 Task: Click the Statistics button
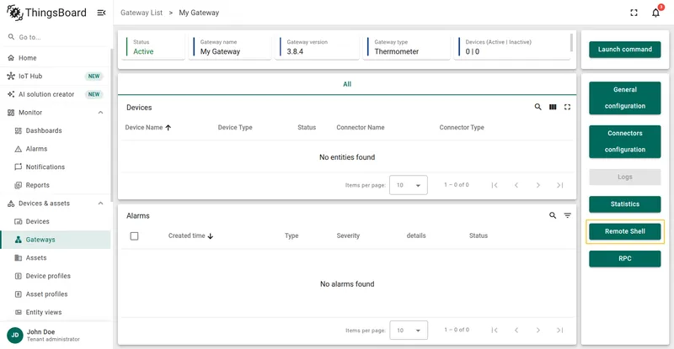pyautogui.click(x=624, y=204)
